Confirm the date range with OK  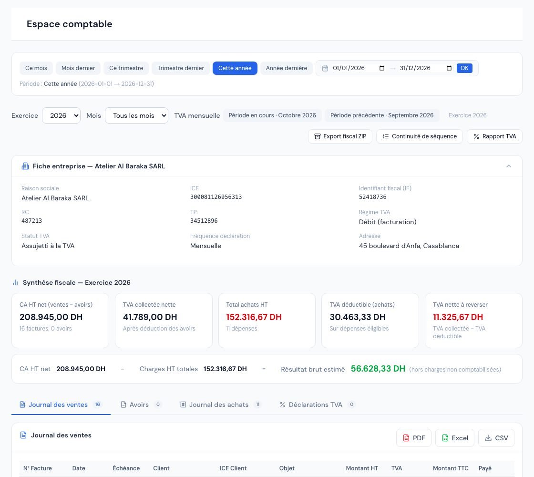464,68
